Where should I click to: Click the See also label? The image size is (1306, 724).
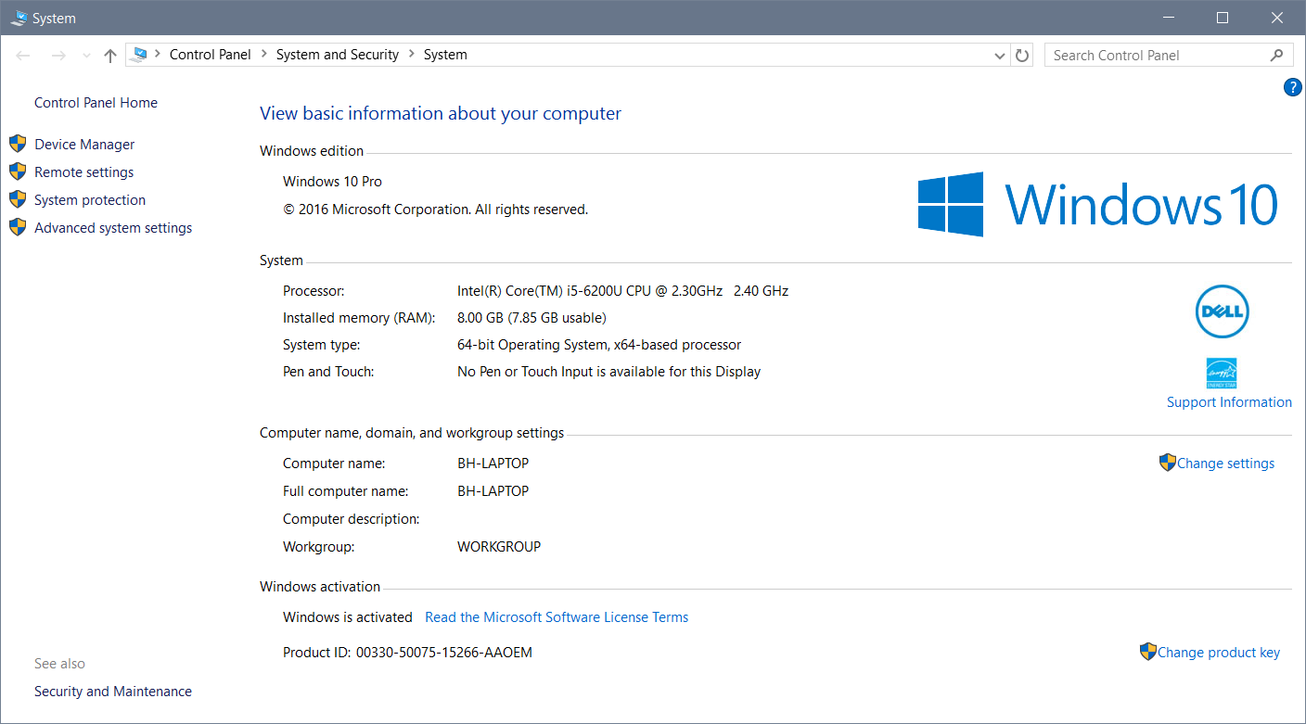[59, 663]
